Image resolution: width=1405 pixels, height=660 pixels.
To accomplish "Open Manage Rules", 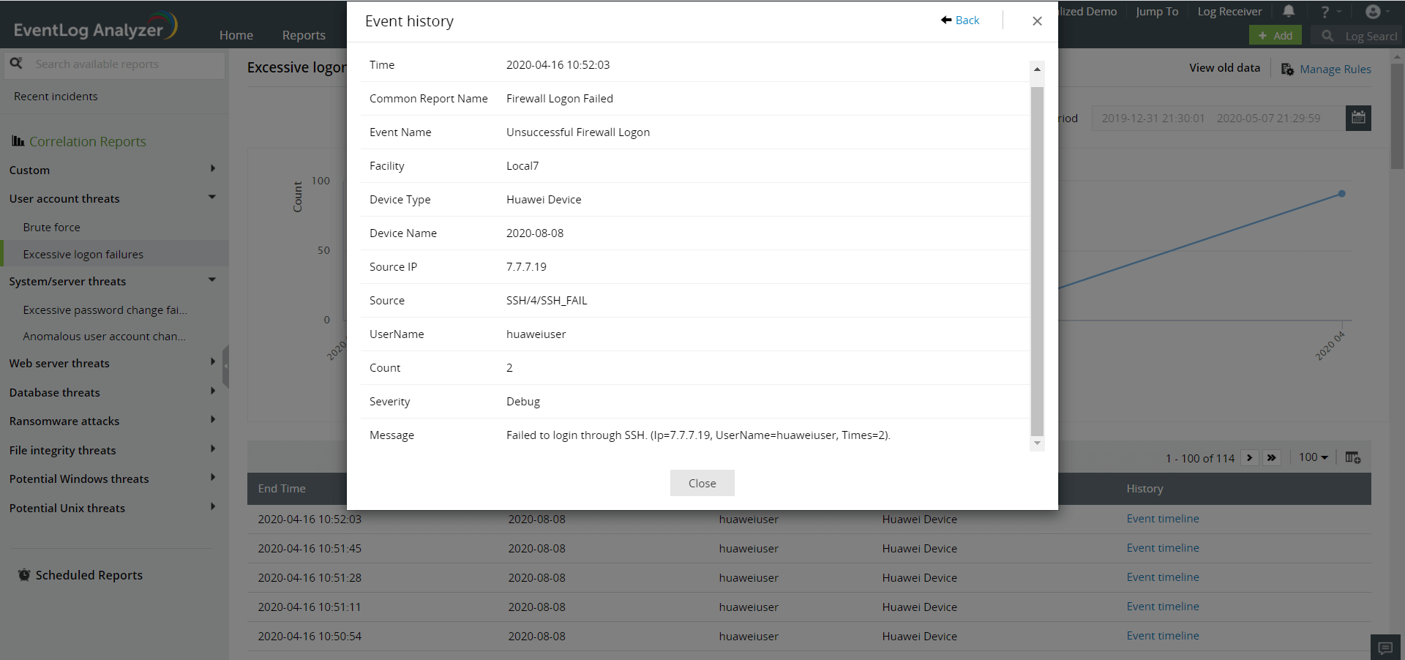I will (1335, 70).
